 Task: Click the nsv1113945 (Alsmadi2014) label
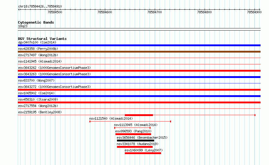(x=136, y=125)
